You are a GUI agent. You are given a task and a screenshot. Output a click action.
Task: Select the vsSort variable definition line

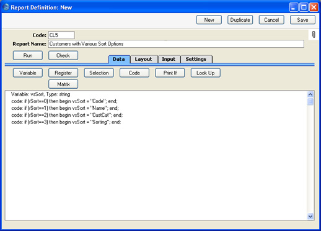click(41, 94)
